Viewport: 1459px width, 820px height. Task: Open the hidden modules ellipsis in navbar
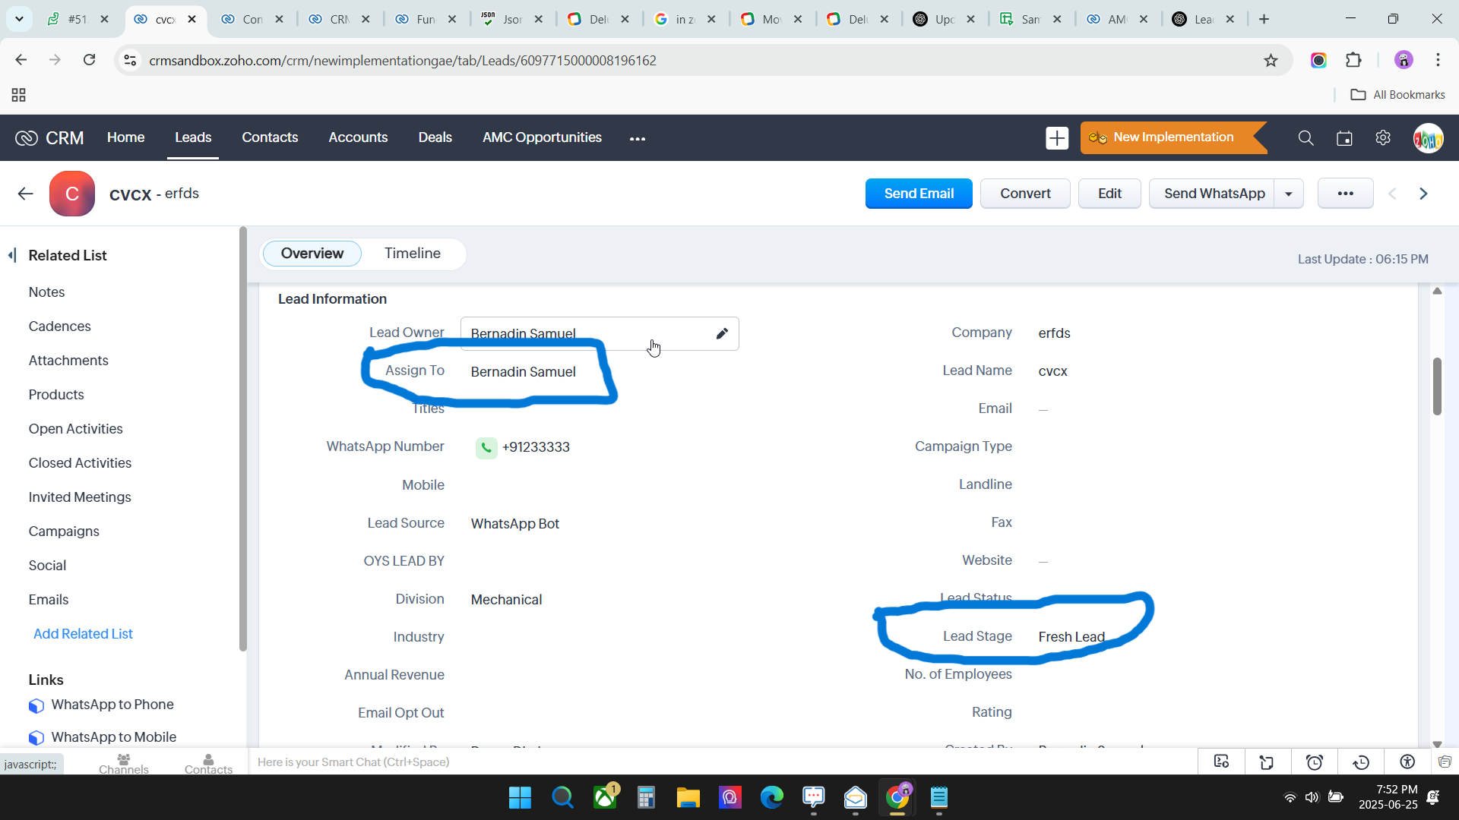click(x=637, y=138)
